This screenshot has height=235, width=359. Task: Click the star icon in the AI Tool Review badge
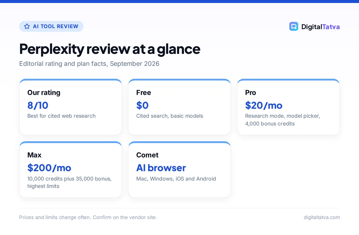(27, 26)
